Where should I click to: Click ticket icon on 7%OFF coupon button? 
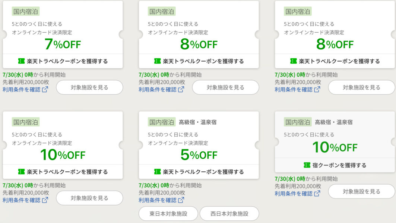(21, 61)
